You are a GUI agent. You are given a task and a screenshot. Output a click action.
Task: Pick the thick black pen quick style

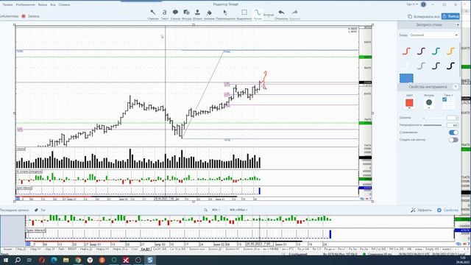point(450,66)
